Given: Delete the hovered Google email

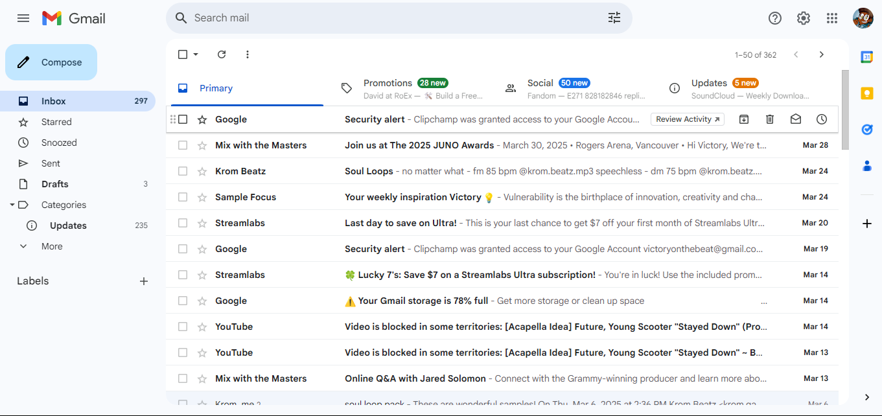Looking at the screenshot, I should (x=770, y=119).
